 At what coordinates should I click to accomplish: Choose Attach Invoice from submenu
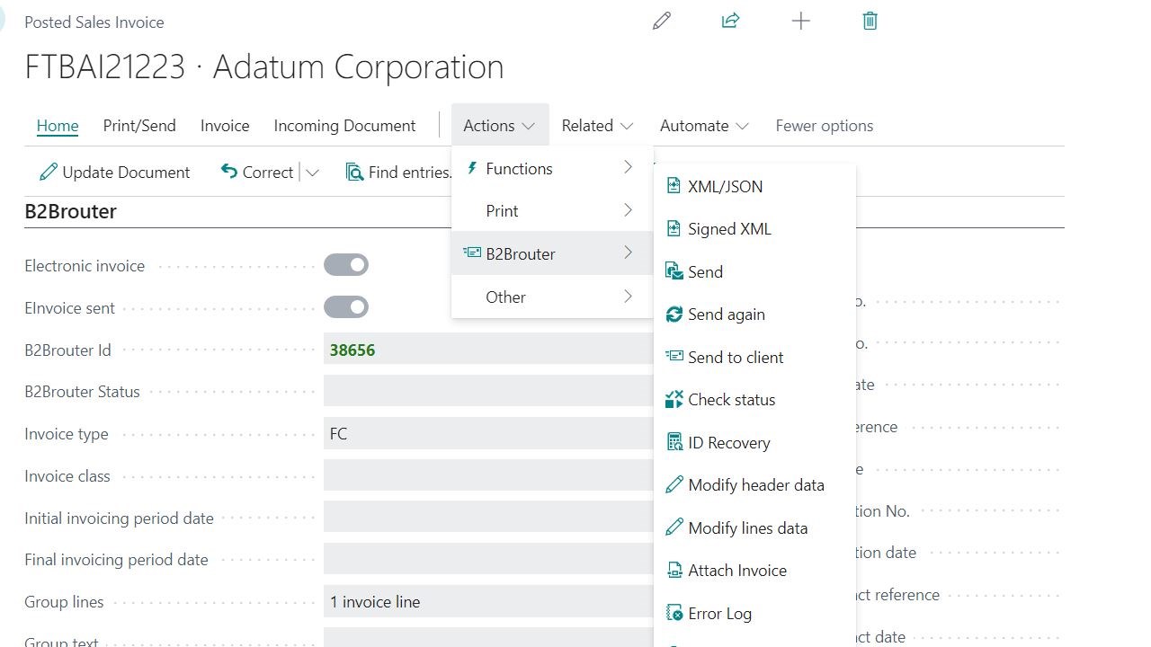(755, 570)
